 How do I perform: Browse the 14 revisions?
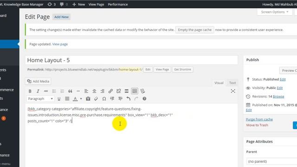tap(278, 96)
